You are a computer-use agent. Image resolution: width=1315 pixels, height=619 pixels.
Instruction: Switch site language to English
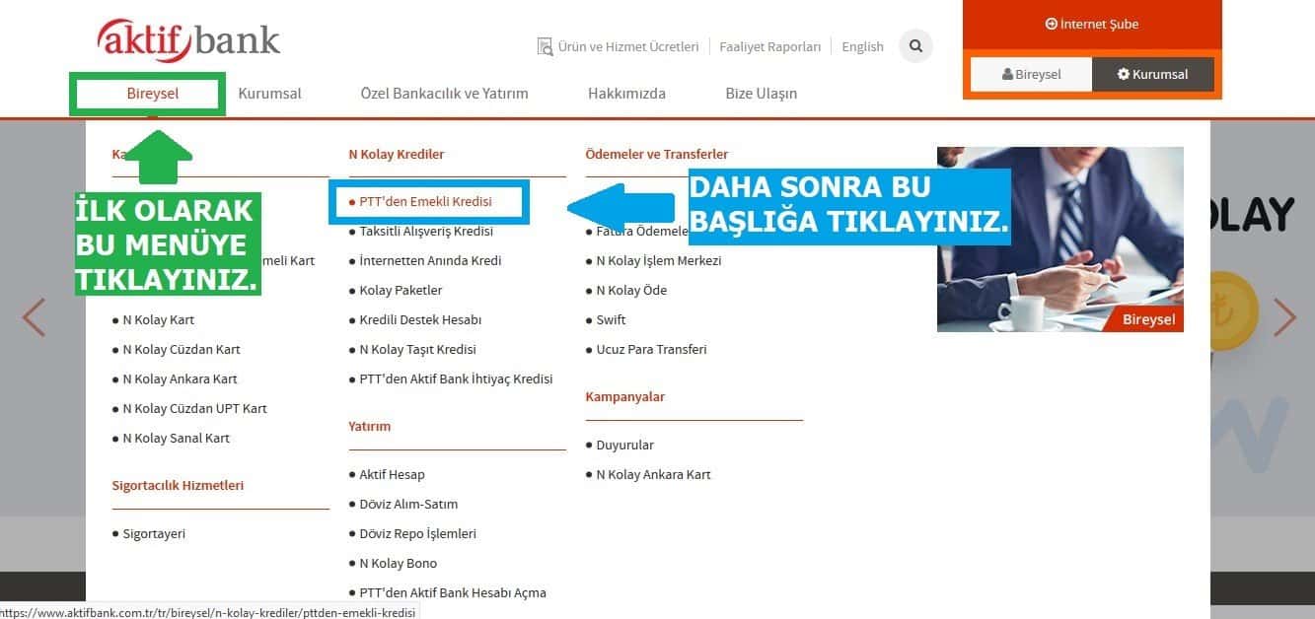point(862,46)
